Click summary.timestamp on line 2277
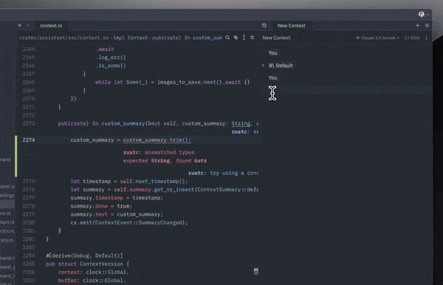 tap(97, 198)
